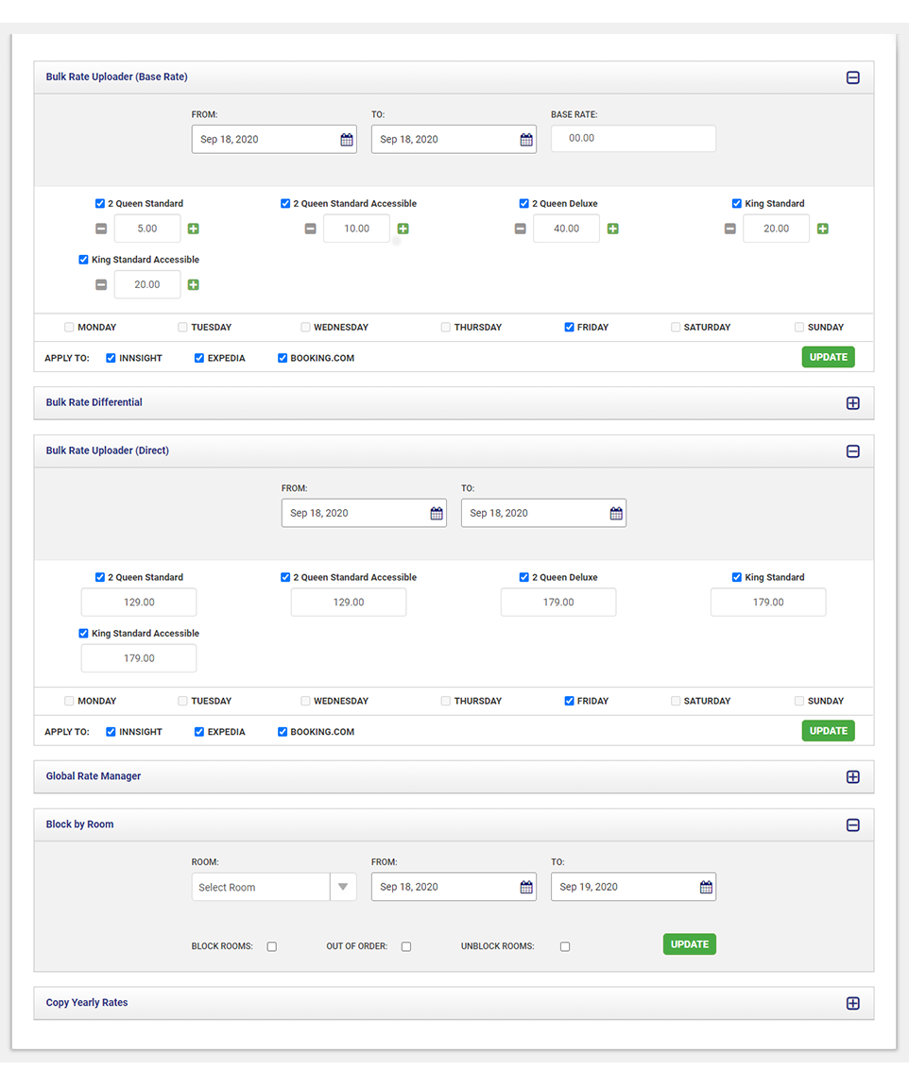
Task: Check MONDAY in Base Rate section
Action: [x=69, y=327]
